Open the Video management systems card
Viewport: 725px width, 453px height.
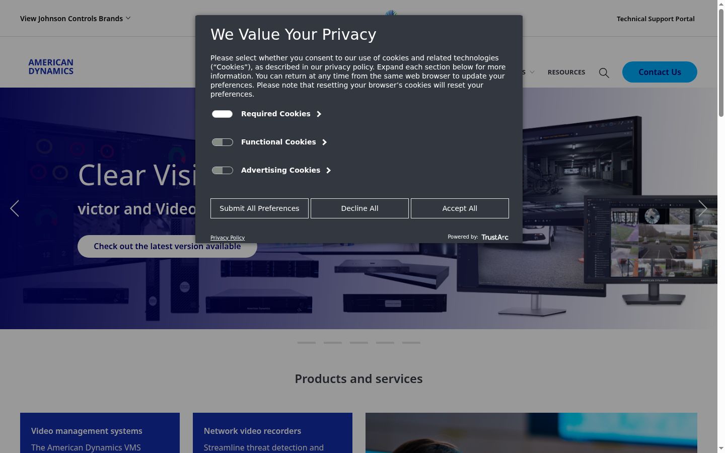pos(100,433)
